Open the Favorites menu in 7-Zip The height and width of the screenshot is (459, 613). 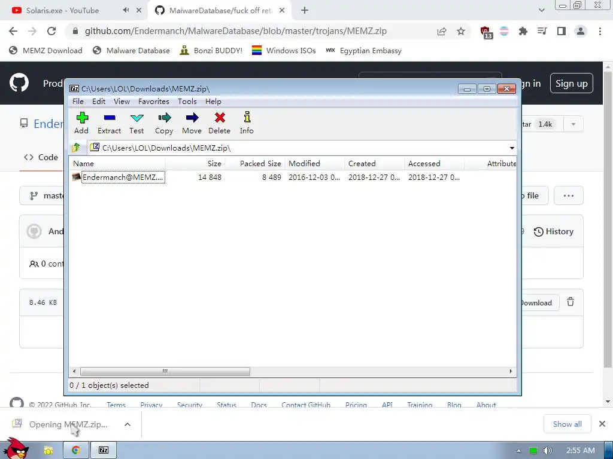[154, 102]
